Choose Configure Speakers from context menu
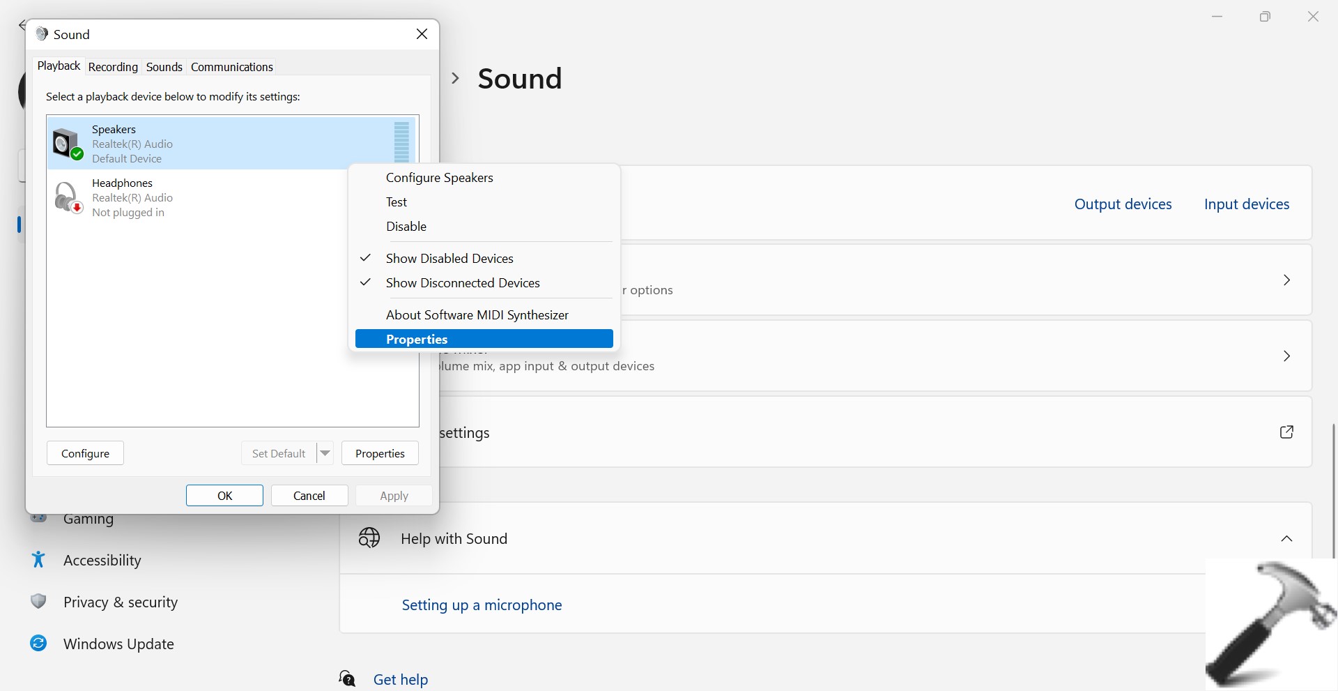Image resolution: width=1338 pixels, height=691 pixels. 439,178
